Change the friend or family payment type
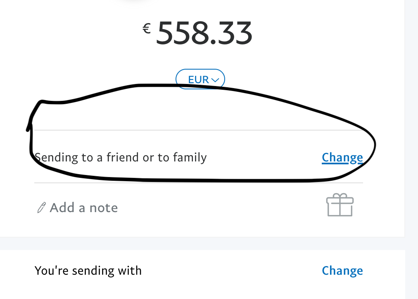 click(342, 158)
